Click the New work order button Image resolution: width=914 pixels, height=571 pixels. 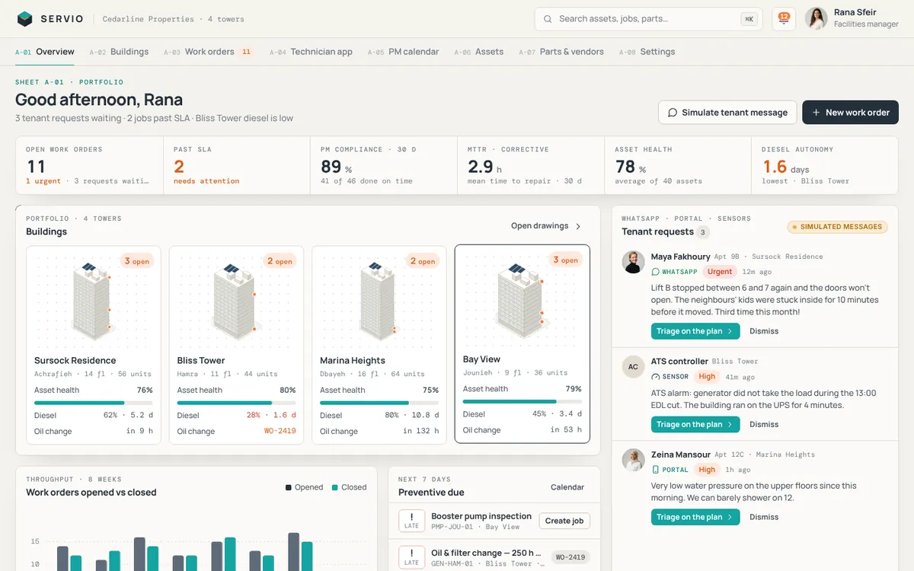click(851, 113)
